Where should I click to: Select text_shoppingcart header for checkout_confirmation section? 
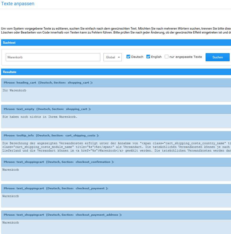[x=116, y=162]
